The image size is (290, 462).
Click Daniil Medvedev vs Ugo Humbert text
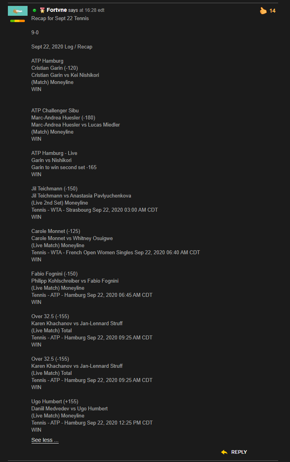(69, 409)
